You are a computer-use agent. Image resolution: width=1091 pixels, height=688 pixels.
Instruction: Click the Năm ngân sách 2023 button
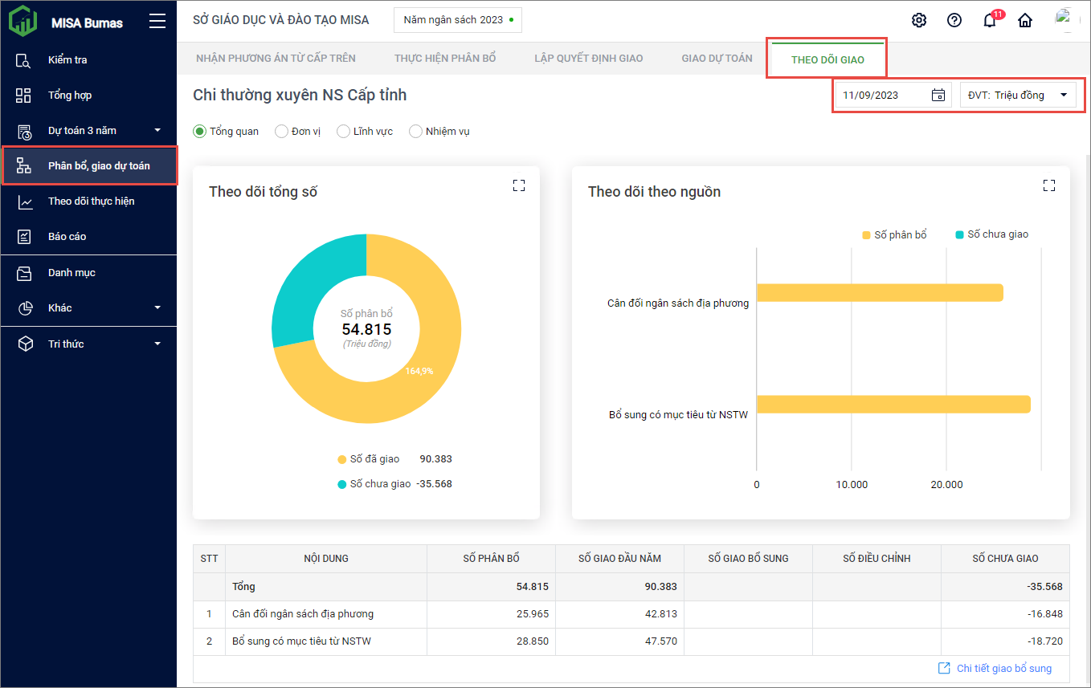(457, 20)
